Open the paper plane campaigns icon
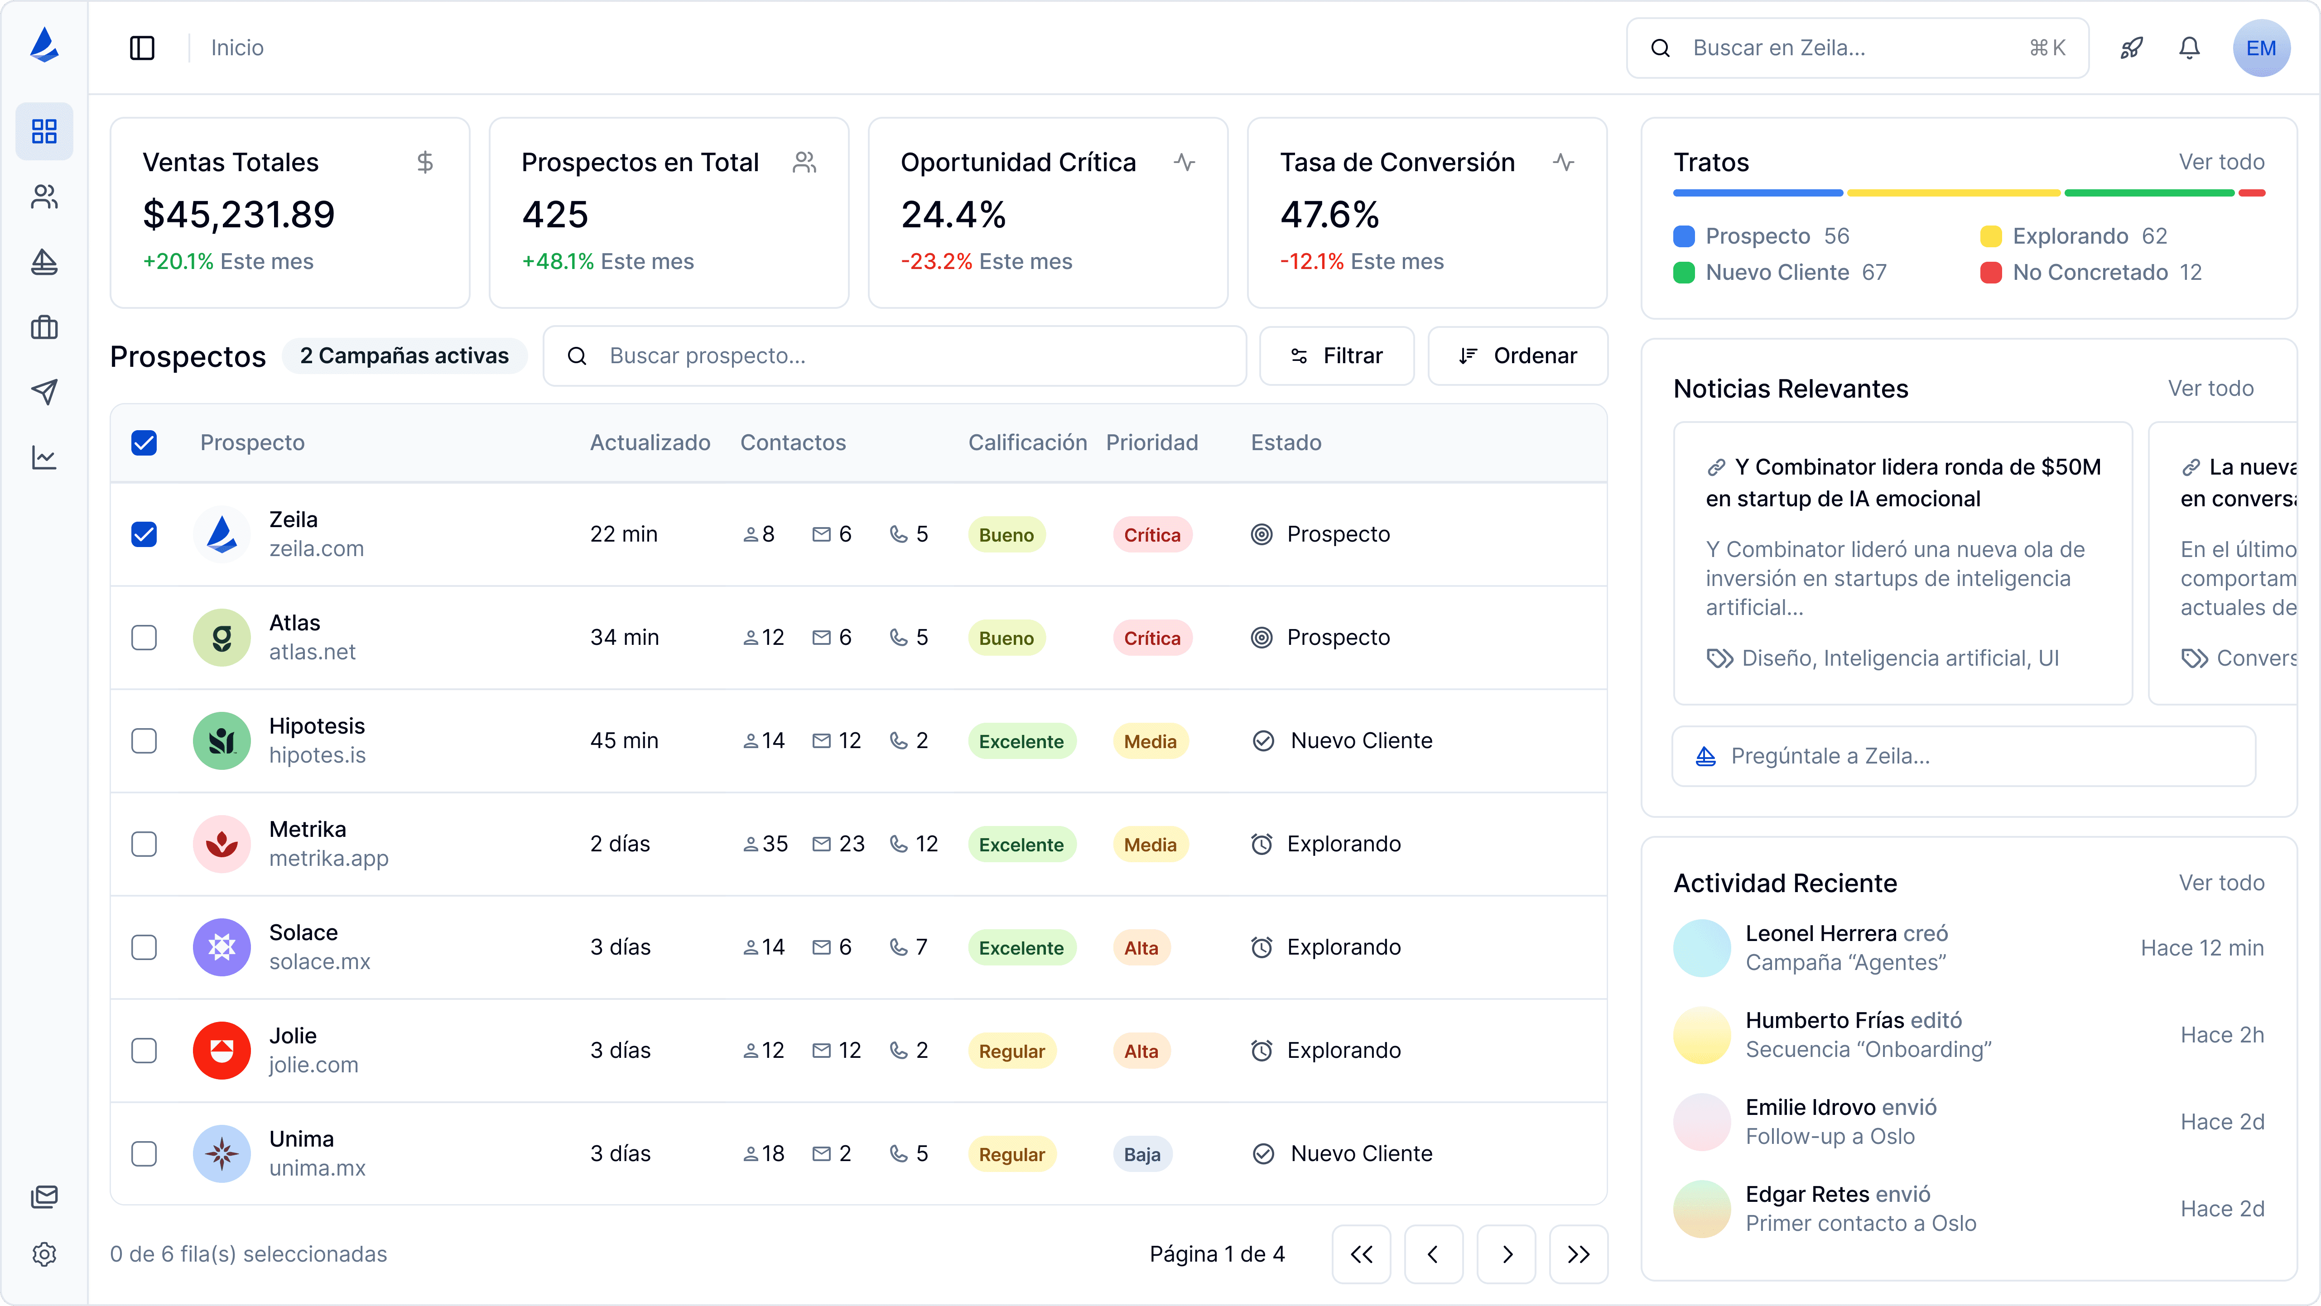 tap(44, 392)
